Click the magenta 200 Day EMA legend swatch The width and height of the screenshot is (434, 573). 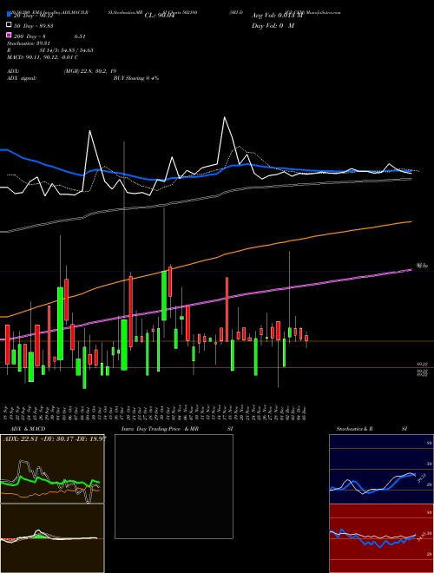click(9, 36)
